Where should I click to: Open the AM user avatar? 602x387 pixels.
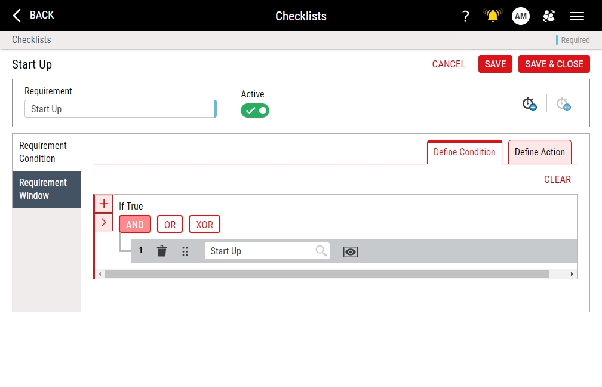tap(521, 16)
